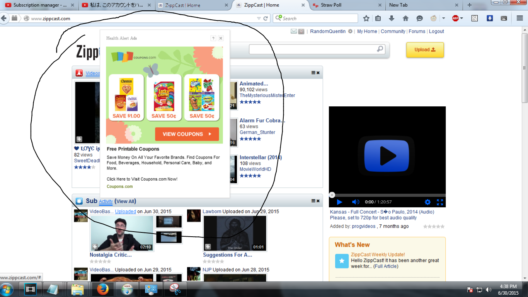Open the ZippCast mail envelope icon
The height and width of the screenshot is (297, 528).
[x=294, y=31]
